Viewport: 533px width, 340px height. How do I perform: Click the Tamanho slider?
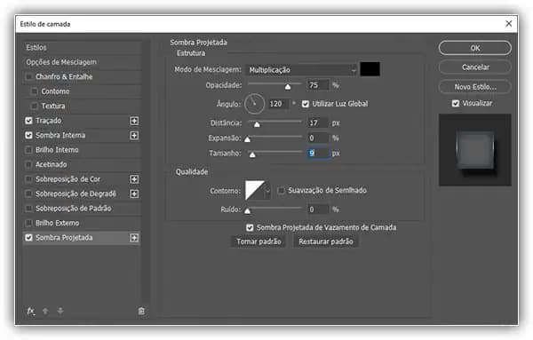point(274,153)
